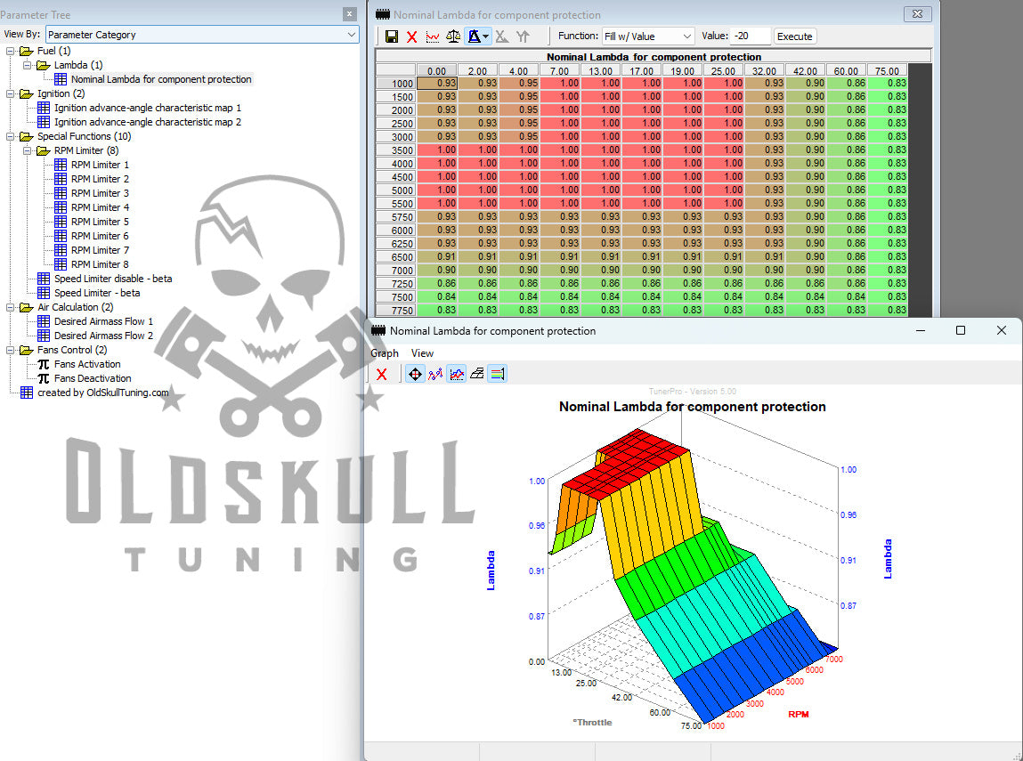Collapse the Air Calculation (2) node
This screenshot has width=1023, height=761.
click(11, 307)
